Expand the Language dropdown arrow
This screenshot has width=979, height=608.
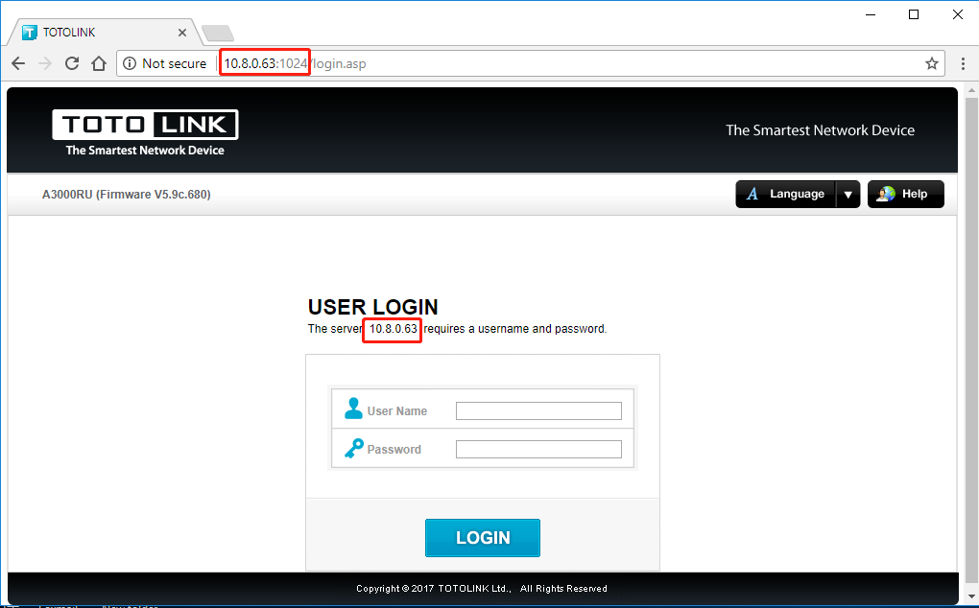[848, 194]
